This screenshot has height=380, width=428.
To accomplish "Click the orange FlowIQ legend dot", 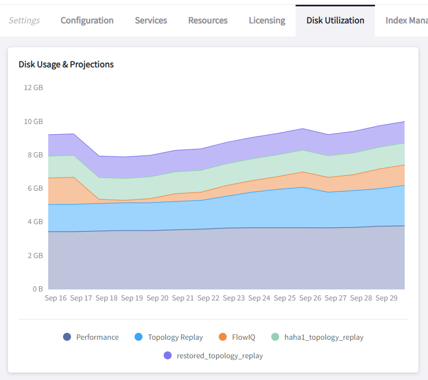I will click(x=222, y=337).
